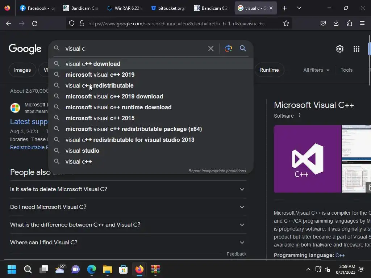Open the All filters dropdown
This screenshot has width=371, height=278.
(316, 70)
